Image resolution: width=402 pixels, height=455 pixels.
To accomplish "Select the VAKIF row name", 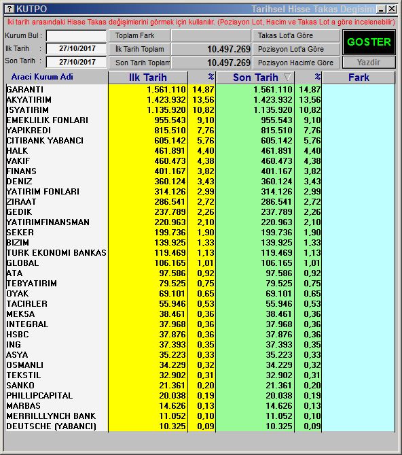I will coord(18,161).
